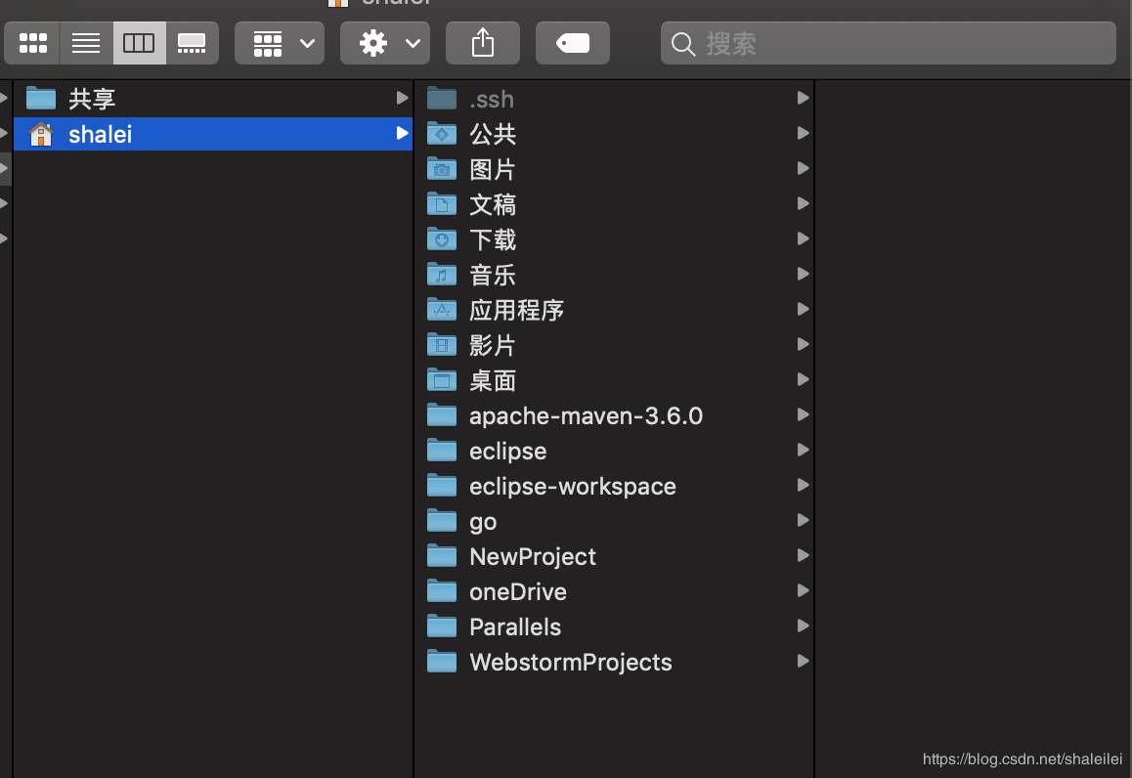Open the group-by arrangement dropdown
Screen dimensions: 1132x778
280,43
